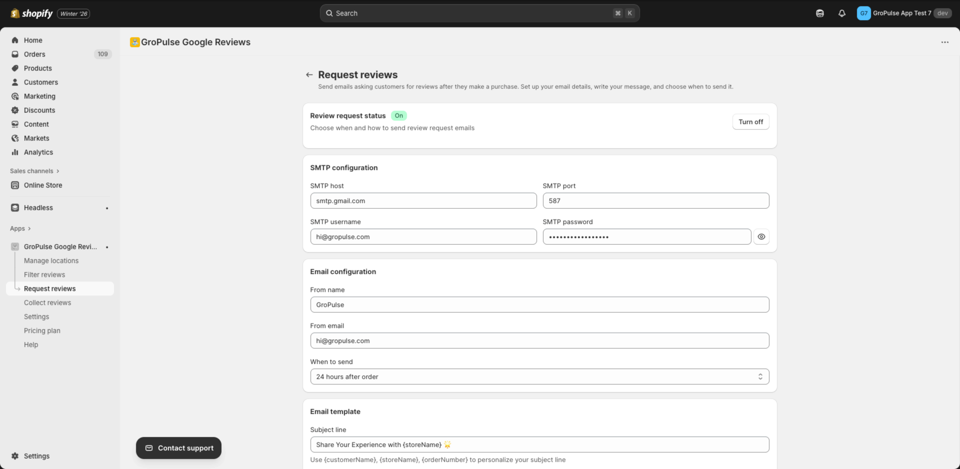The image size is (960, 469).
Task: Open Discounts from the sidebar
Action: click(x=39, y=110)
